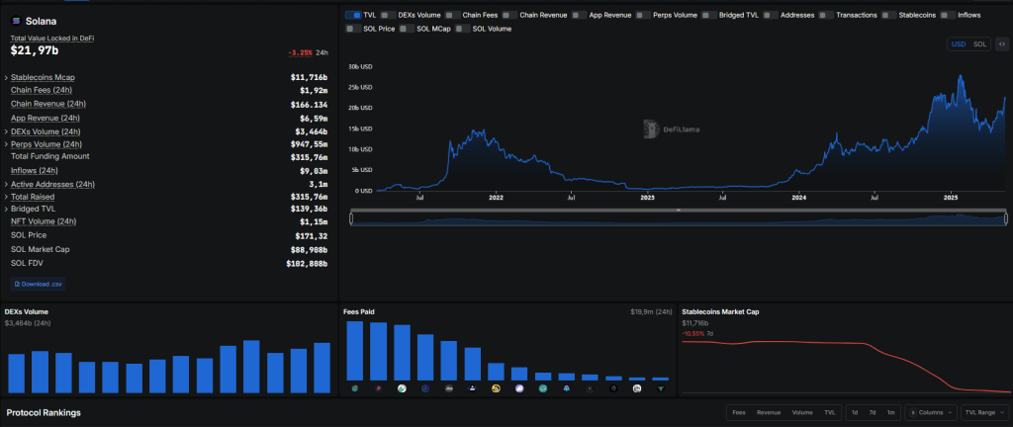This screenshot has width=1013, height=427.
Task: Enable the SOL Price chart checkbox
Action: pos(353,29)
